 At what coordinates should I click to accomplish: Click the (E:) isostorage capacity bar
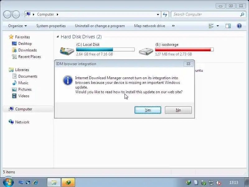coord(184,50)
